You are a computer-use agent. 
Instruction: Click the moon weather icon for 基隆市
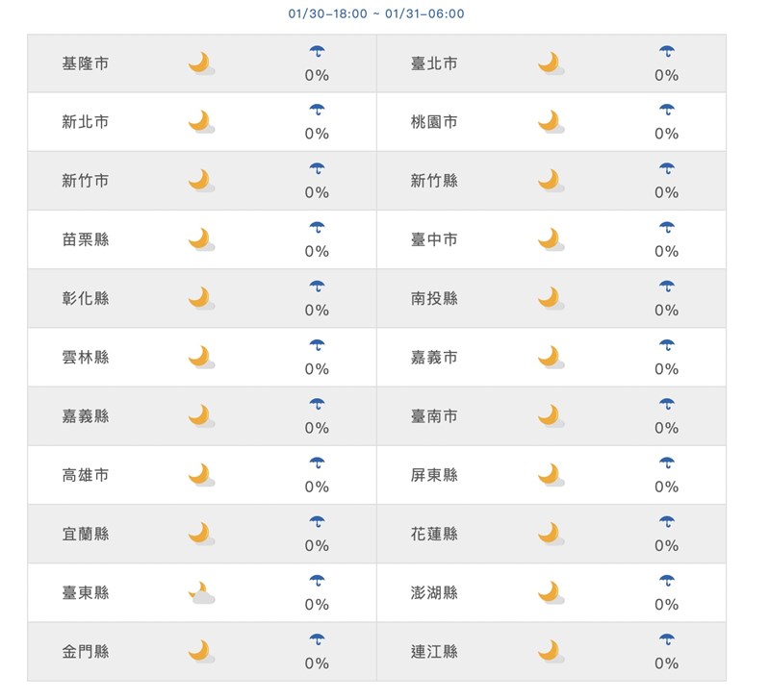(x=200, y=63)
